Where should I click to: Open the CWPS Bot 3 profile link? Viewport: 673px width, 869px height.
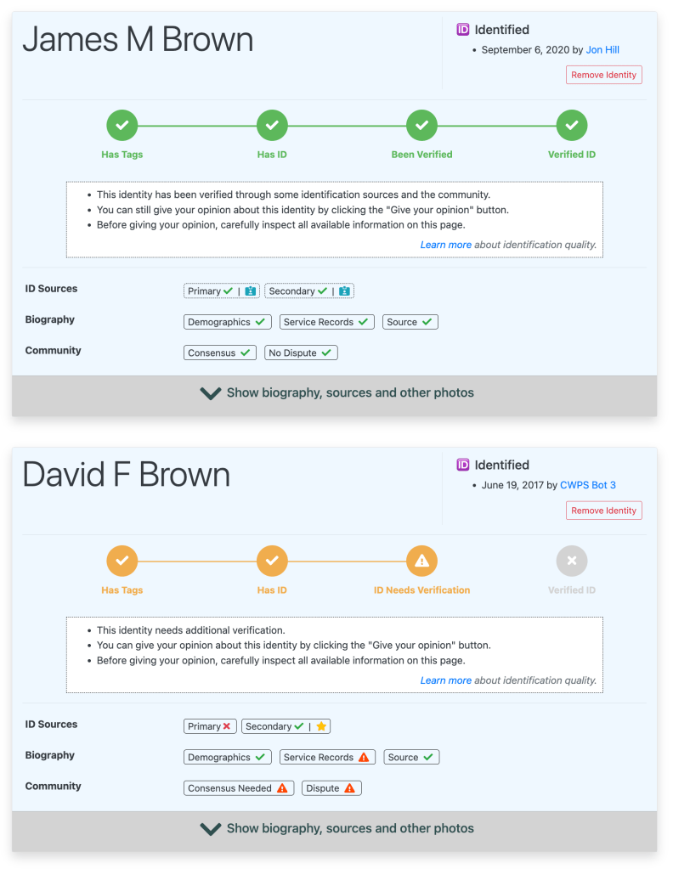tap(588, 485)
